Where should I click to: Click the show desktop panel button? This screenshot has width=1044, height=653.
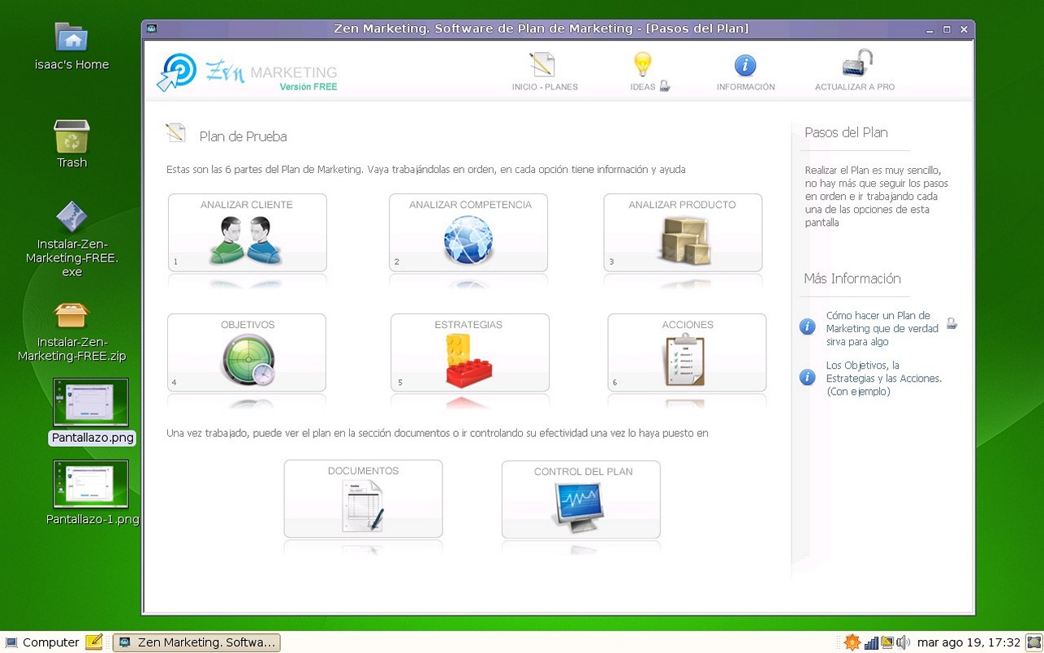coord(1033,642)
